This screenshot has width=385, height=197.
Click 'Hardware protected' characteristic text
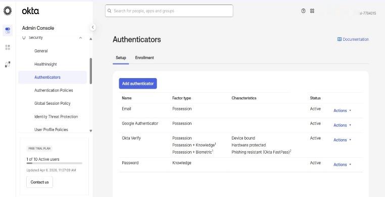coord(249,145)
